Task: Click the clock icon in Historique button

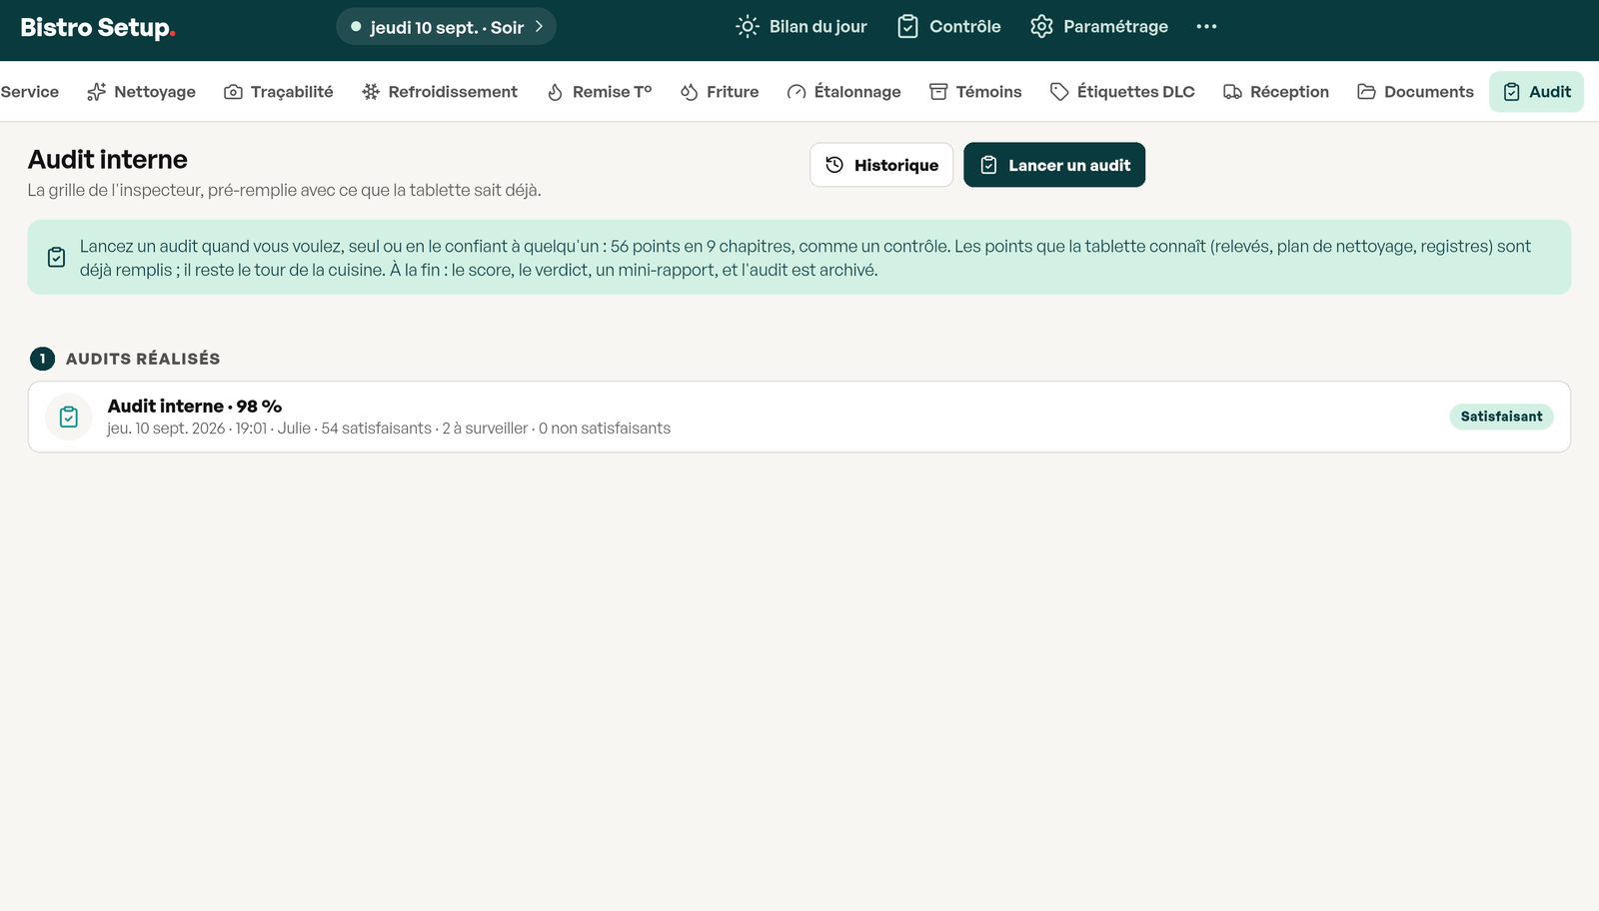Action: pyautogui.click(x=834, y=165)
